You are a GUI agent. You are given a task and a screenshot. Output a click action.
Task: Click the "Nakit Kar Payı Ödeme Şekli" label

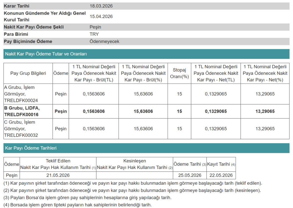point(33,27)
